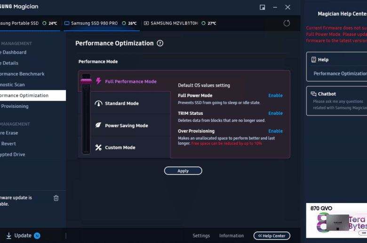Click 'Prevents SSD from going to sleep' description
The image size is (367, 243).
click(x=219, y=103)
